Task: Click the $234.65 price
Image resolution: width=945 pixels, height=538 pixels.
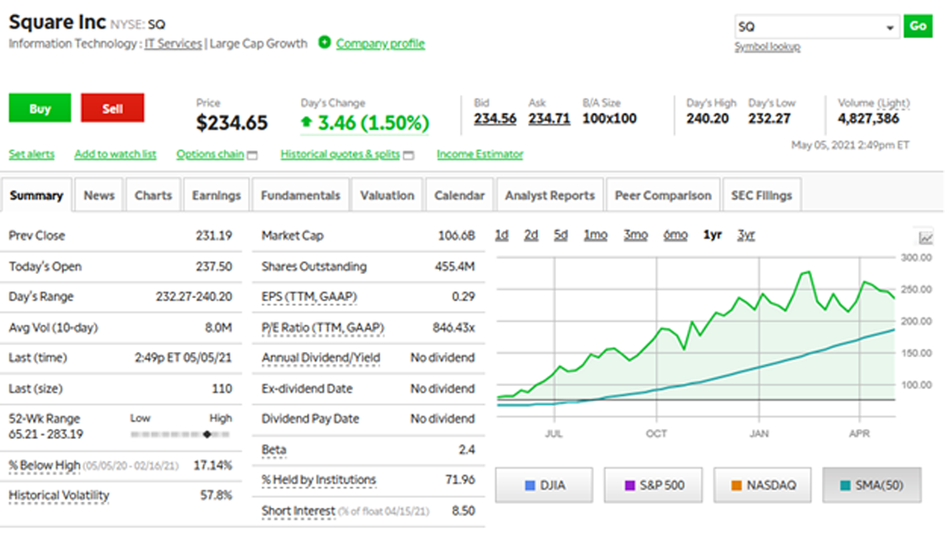Action: (232, 123)
